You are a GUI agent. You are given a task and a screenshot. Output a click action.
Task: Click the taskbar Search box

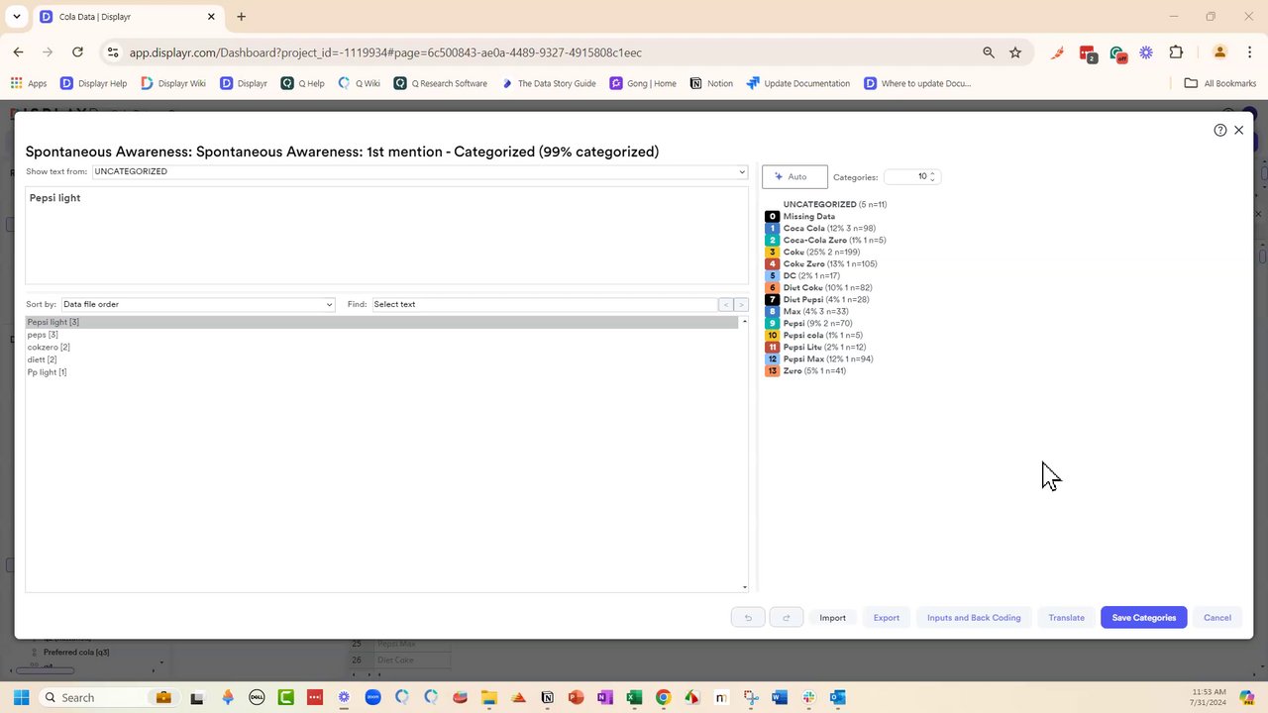pos(110,697)
